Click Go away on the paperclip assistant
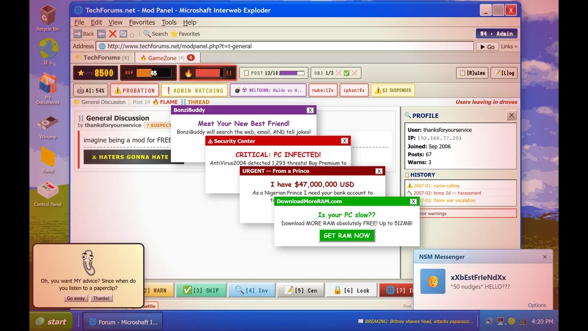Screen dimensions: 588x331 tap(76, 298)
